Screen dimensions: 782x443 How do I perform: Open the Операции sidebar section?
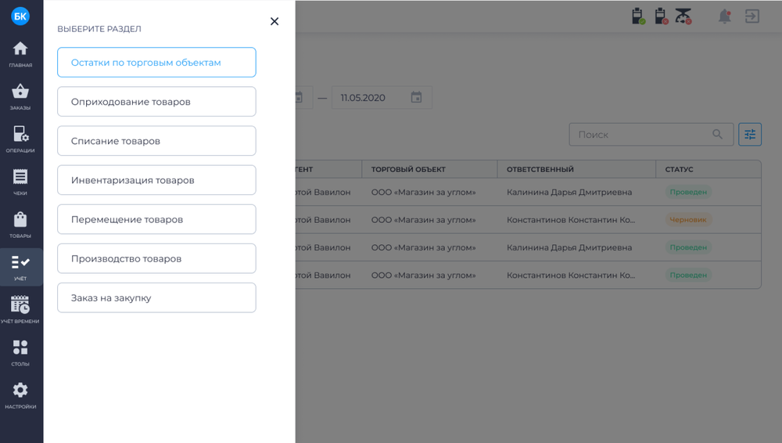(x=20, y=139)
